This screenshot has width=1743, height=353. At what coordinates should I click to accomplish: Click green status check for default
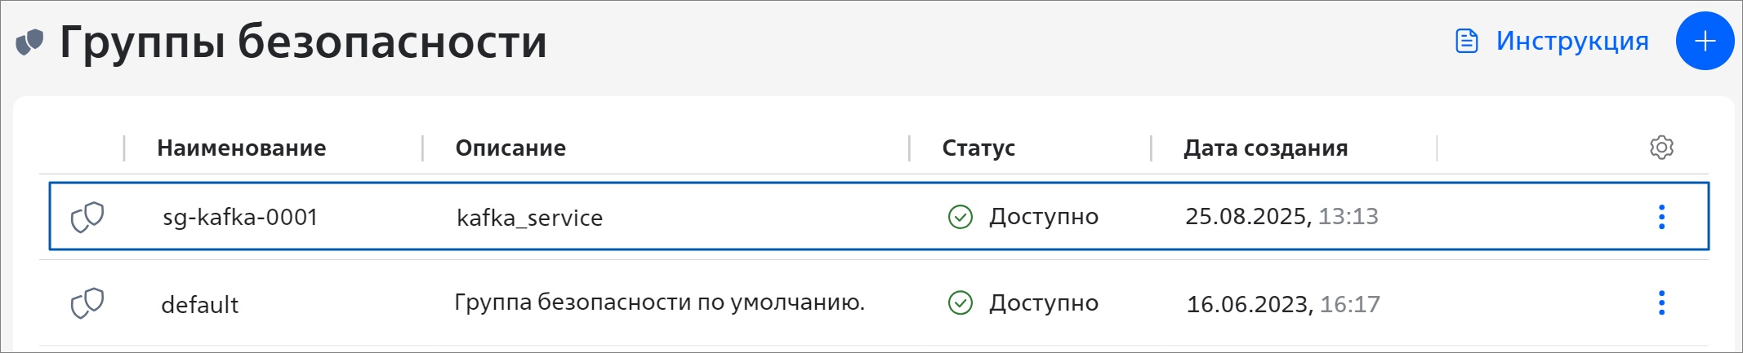(x=961, y=303)
